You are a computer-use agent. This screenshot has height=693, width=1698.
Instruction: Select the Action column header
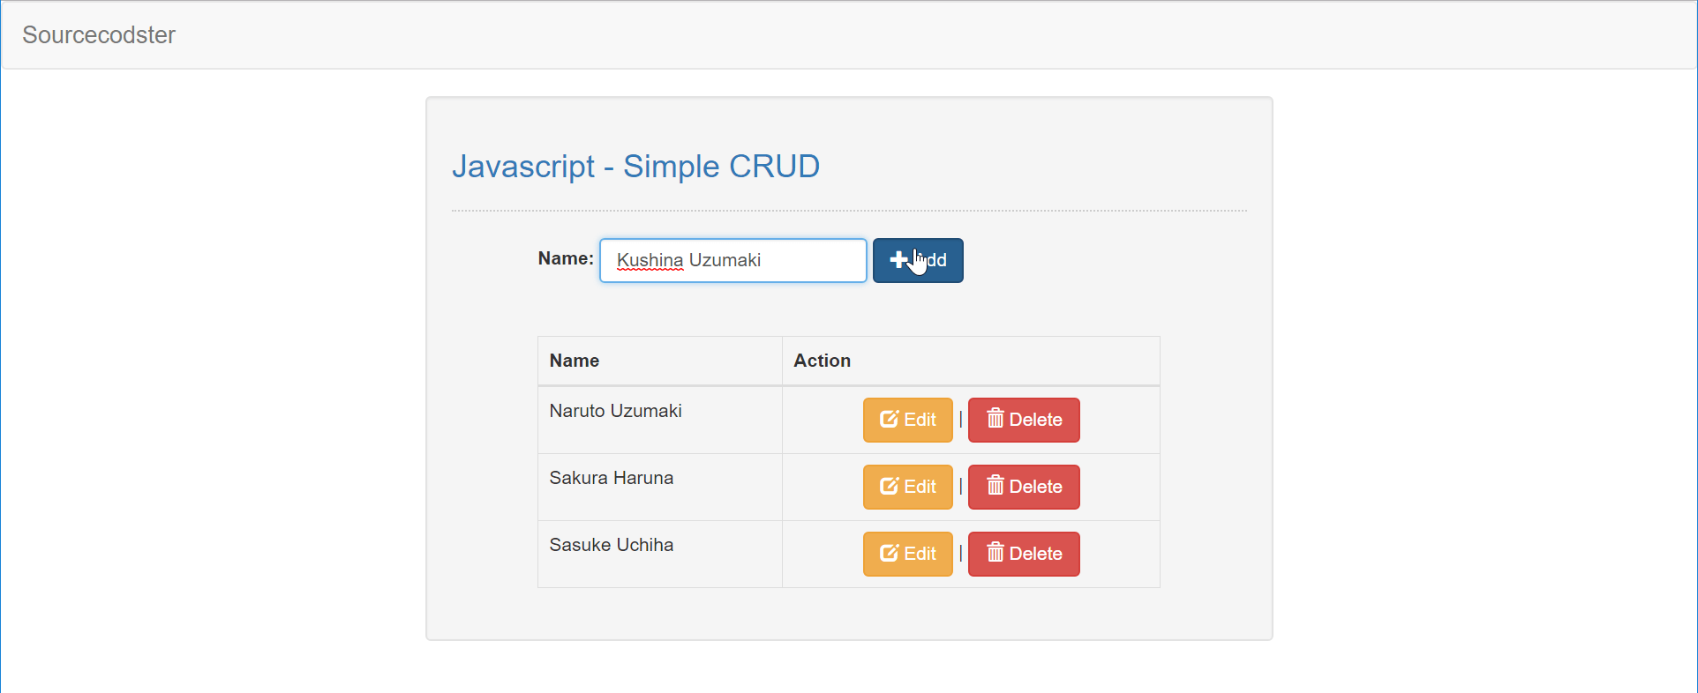pyautogui.click(x=822, y=361)
